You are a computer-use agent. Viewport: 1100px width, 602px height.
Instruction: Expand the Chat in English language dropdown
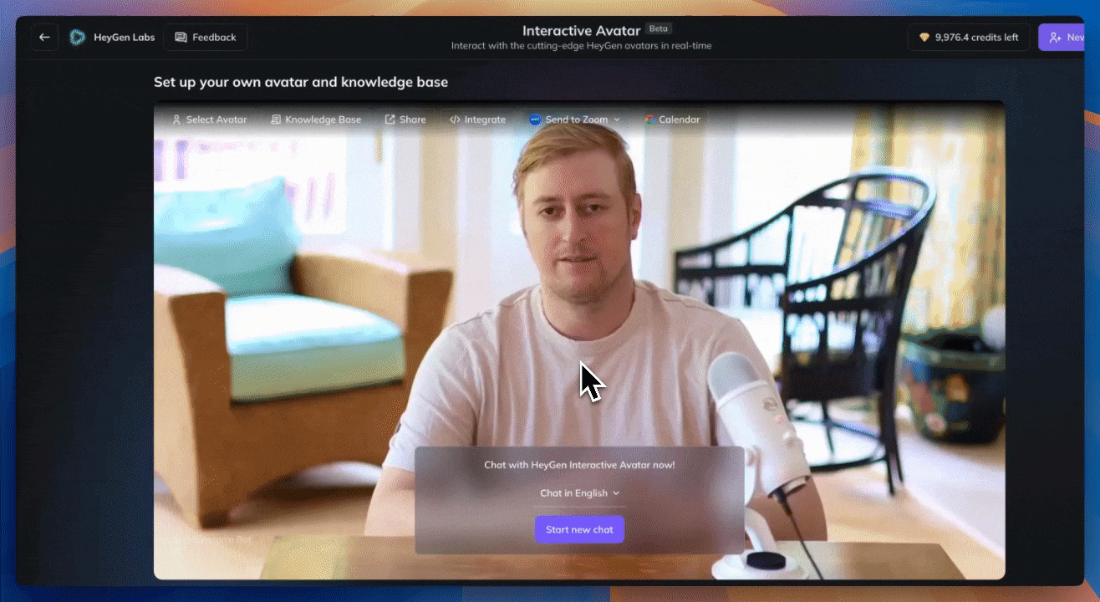pos(579,493)
